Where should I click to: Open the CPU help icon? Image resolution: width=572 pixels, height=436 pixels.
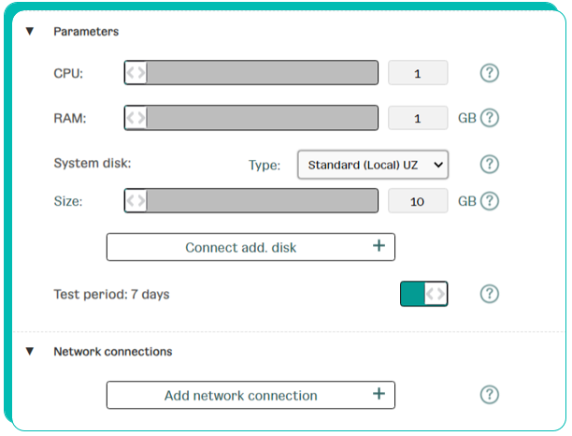(489, 73)
